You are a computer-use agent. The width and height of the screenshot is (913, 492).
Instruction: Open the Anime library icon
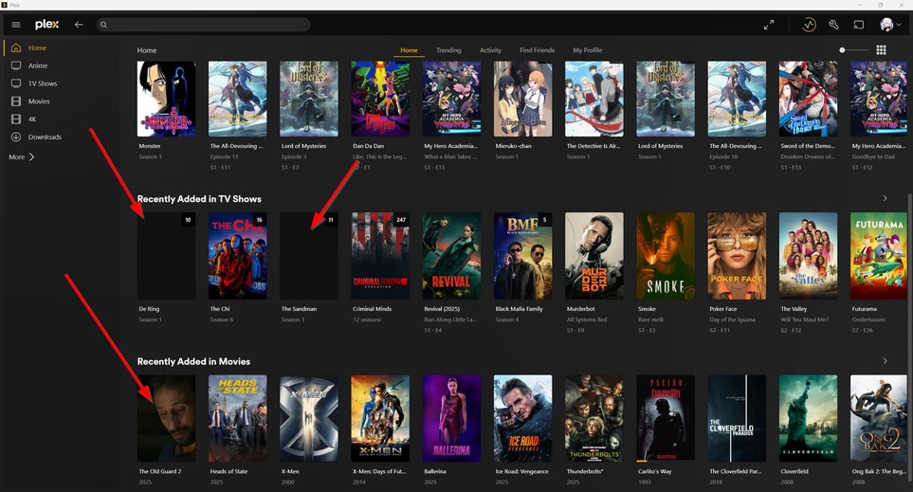pos(16,65)
